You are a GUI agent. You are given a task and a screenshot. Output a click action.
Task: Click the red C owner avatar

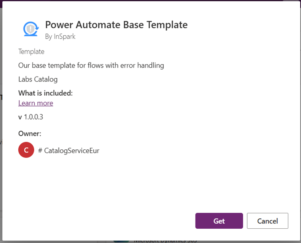click(x=26, y=150)
